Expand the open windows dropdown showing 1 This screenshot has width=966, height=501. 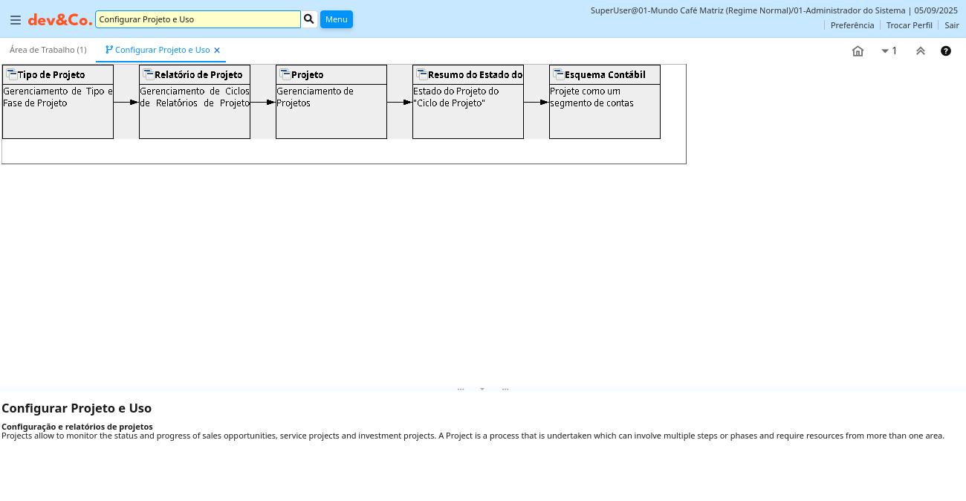pos(889,51)
